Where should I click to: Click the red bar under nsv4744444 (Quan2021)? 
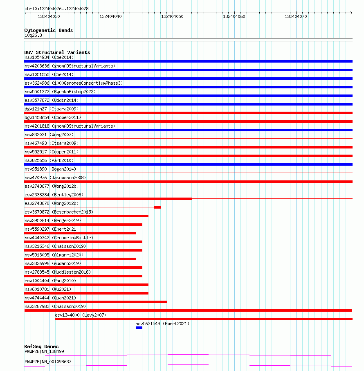96,302
